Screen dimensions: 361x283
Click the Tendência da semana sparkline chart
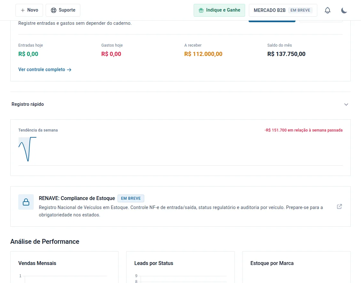tap(27, 149)
